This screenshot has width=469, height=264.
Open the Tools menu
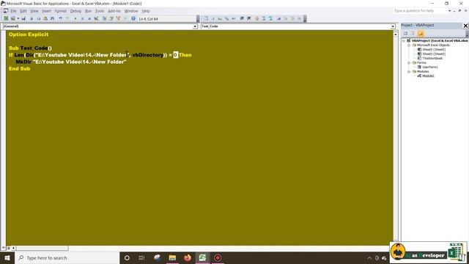click(x=100, y=11)
